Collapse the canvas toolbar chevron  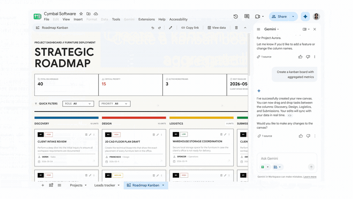coord(245,28)
